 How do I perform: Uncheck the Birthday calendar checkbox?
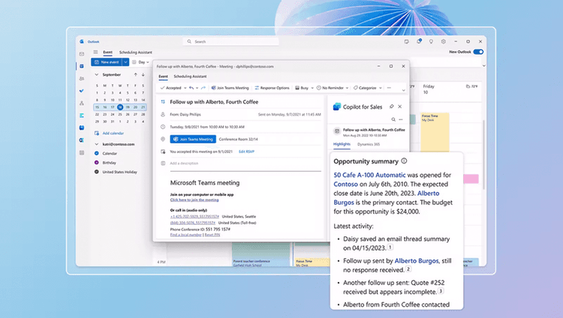[96, 161]
